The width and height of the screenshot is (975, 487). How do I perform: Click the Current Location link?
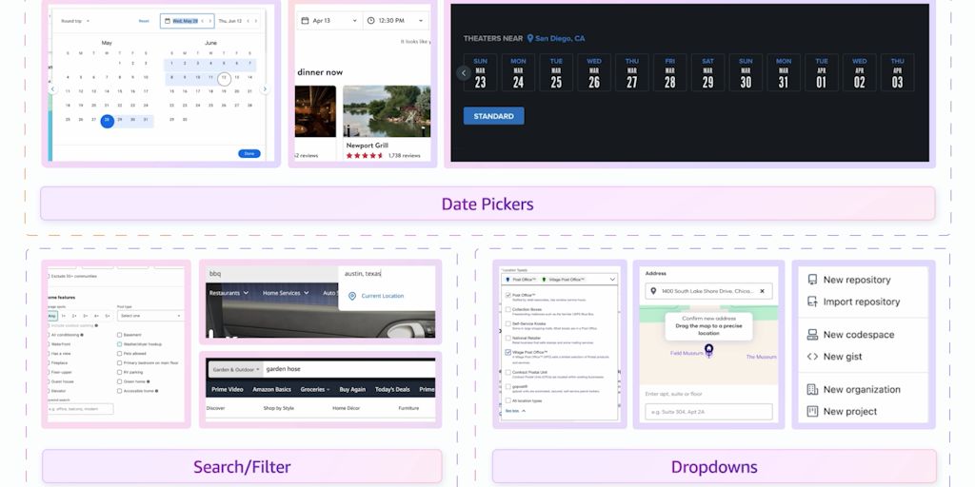coord(383,296)
